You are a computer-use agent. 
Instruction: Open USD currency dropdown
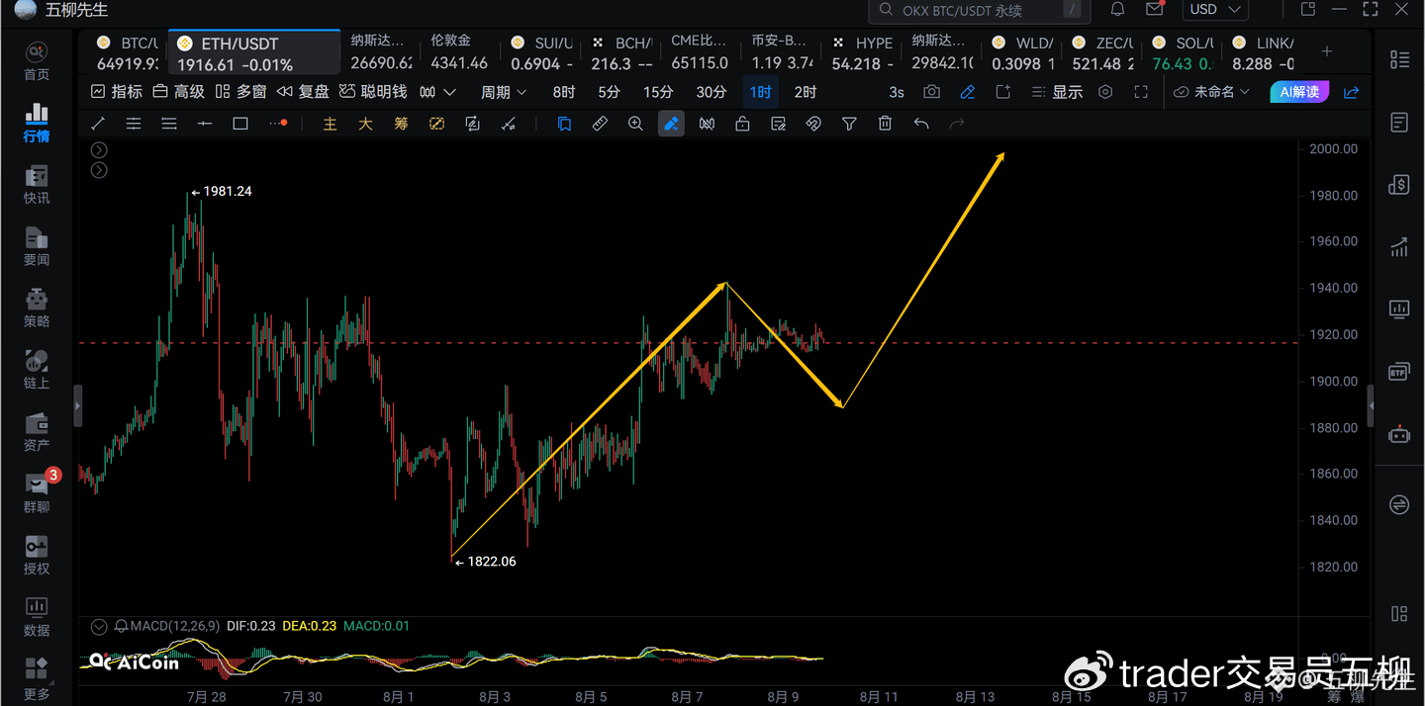(1215, 10)
